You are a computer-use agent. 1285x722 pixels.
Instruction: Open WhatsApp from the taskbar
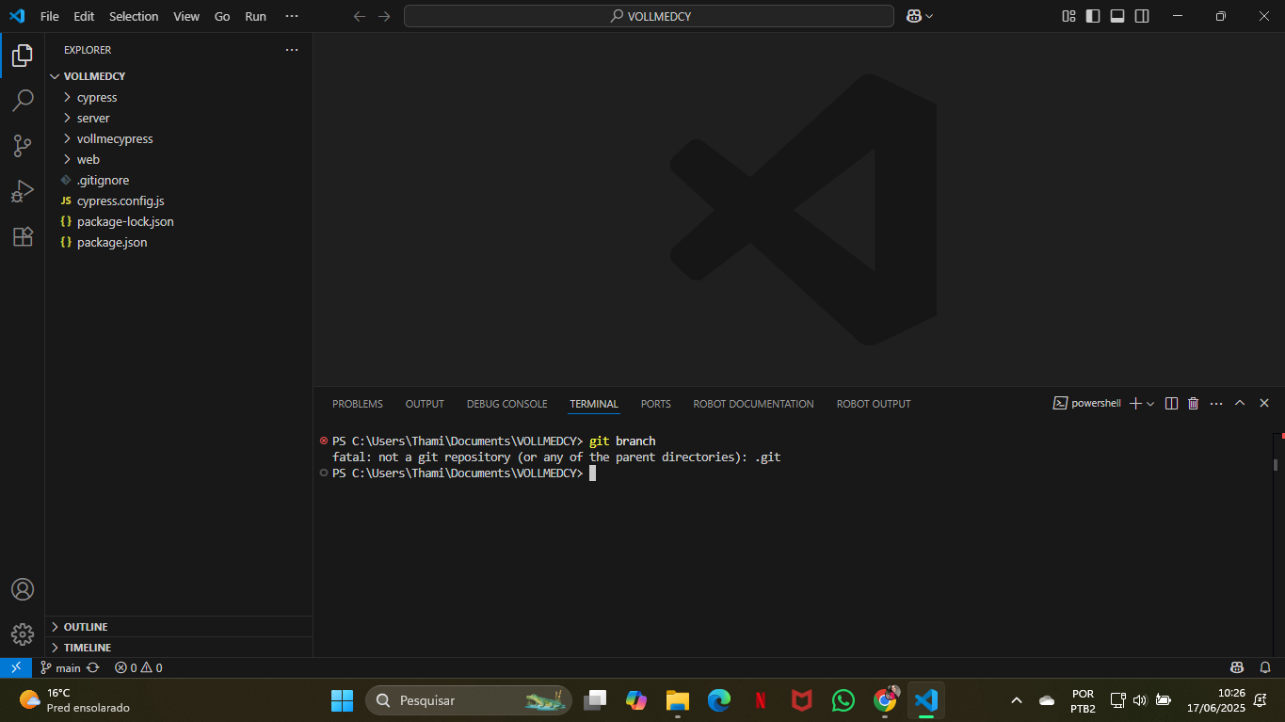point(843,700)
